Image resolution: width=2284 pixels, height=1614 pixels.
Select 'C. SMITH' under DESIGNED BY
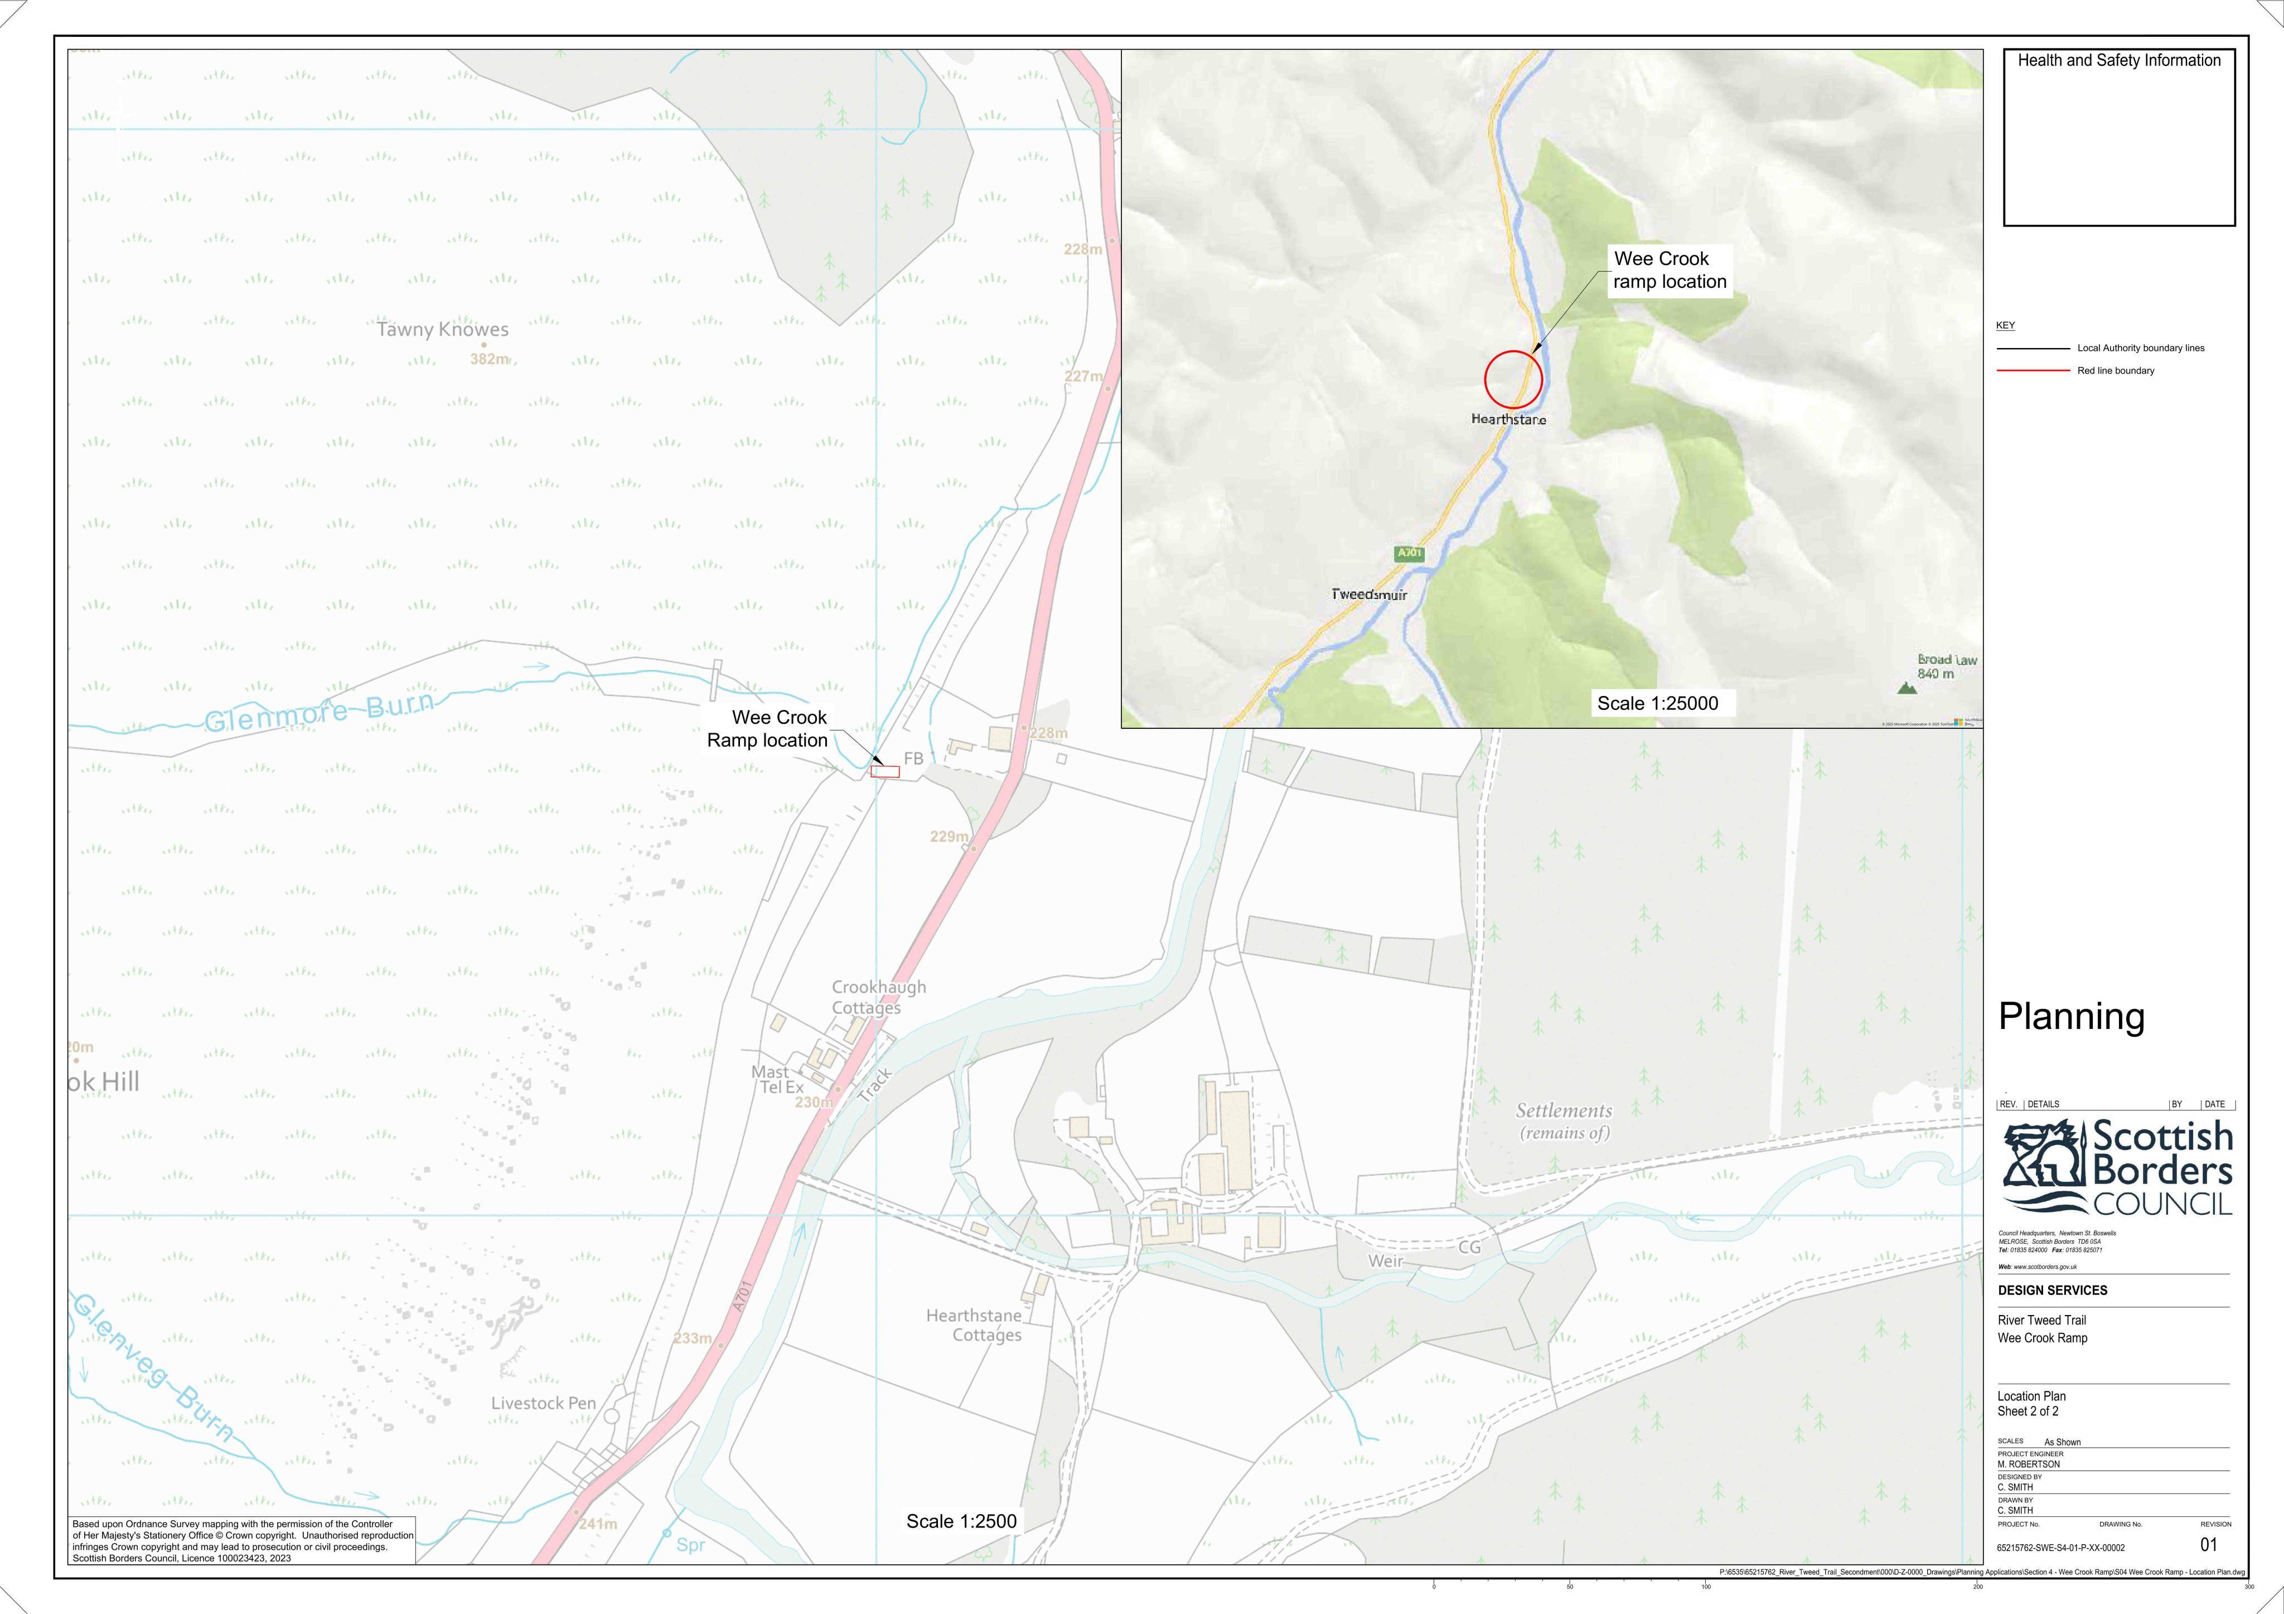point(2015,1487)
